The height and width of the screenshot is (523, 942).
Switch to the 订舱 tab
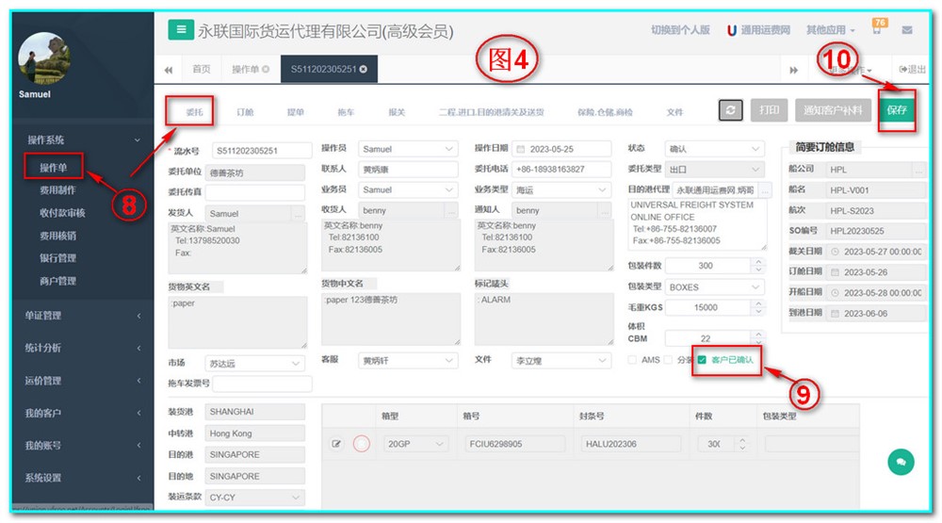tap(245, 112)
